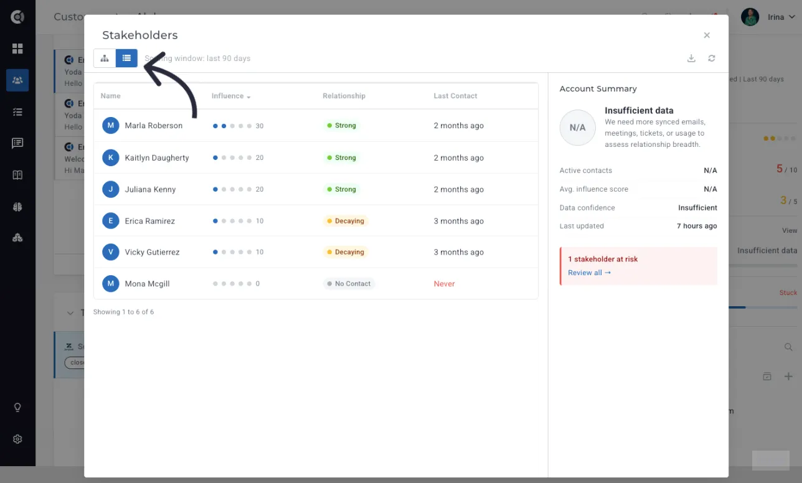Sort by Influence column header
The width and height of the screenshot is (802, 483).
pyautogui.click(x=231, y=96)
